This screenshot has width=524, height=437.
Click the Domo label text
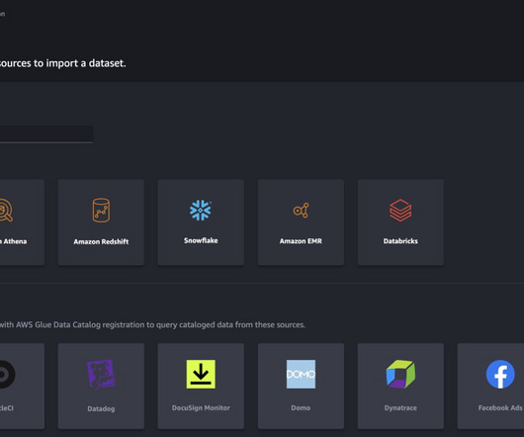coord(301,408)
